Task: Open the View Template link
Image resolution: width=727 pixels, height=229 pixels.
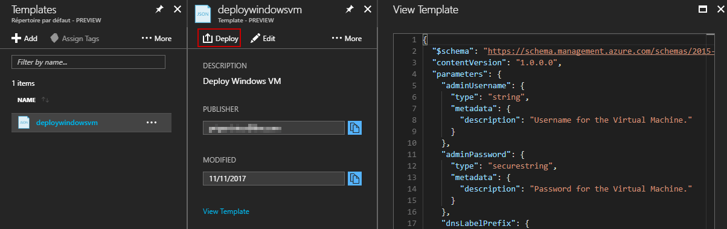Action: point(226,211)
